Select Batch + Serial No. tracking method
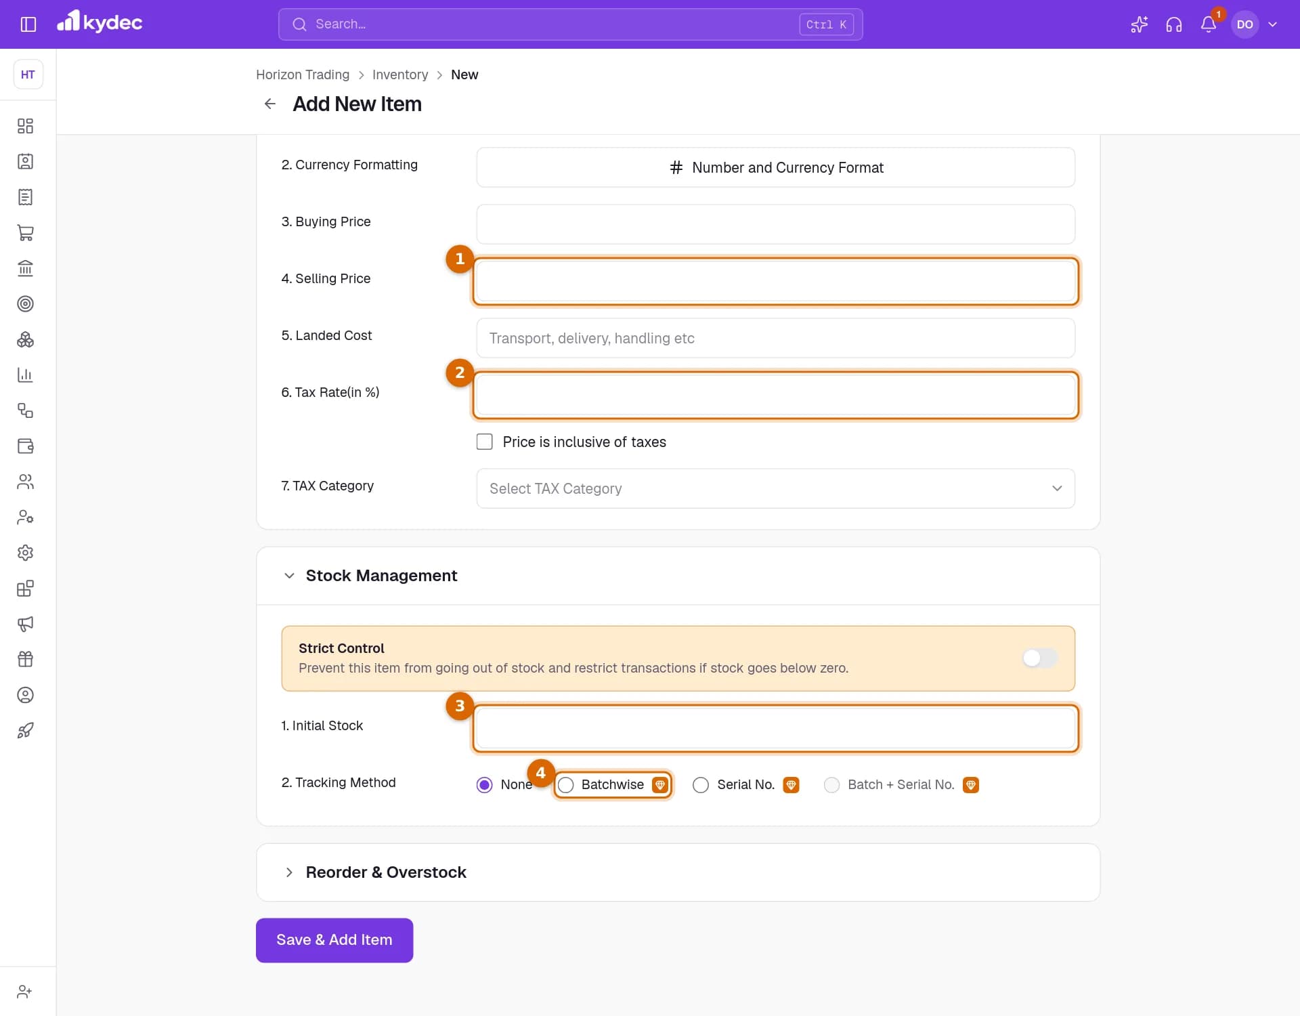Image resolution: width=1300 pixels, height=1016 pixels. [x=832, y=785]
